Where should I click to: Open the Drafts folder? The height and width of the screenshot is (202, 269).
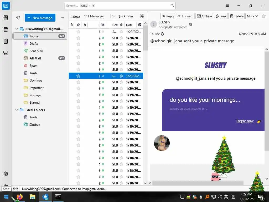[40, 44]
